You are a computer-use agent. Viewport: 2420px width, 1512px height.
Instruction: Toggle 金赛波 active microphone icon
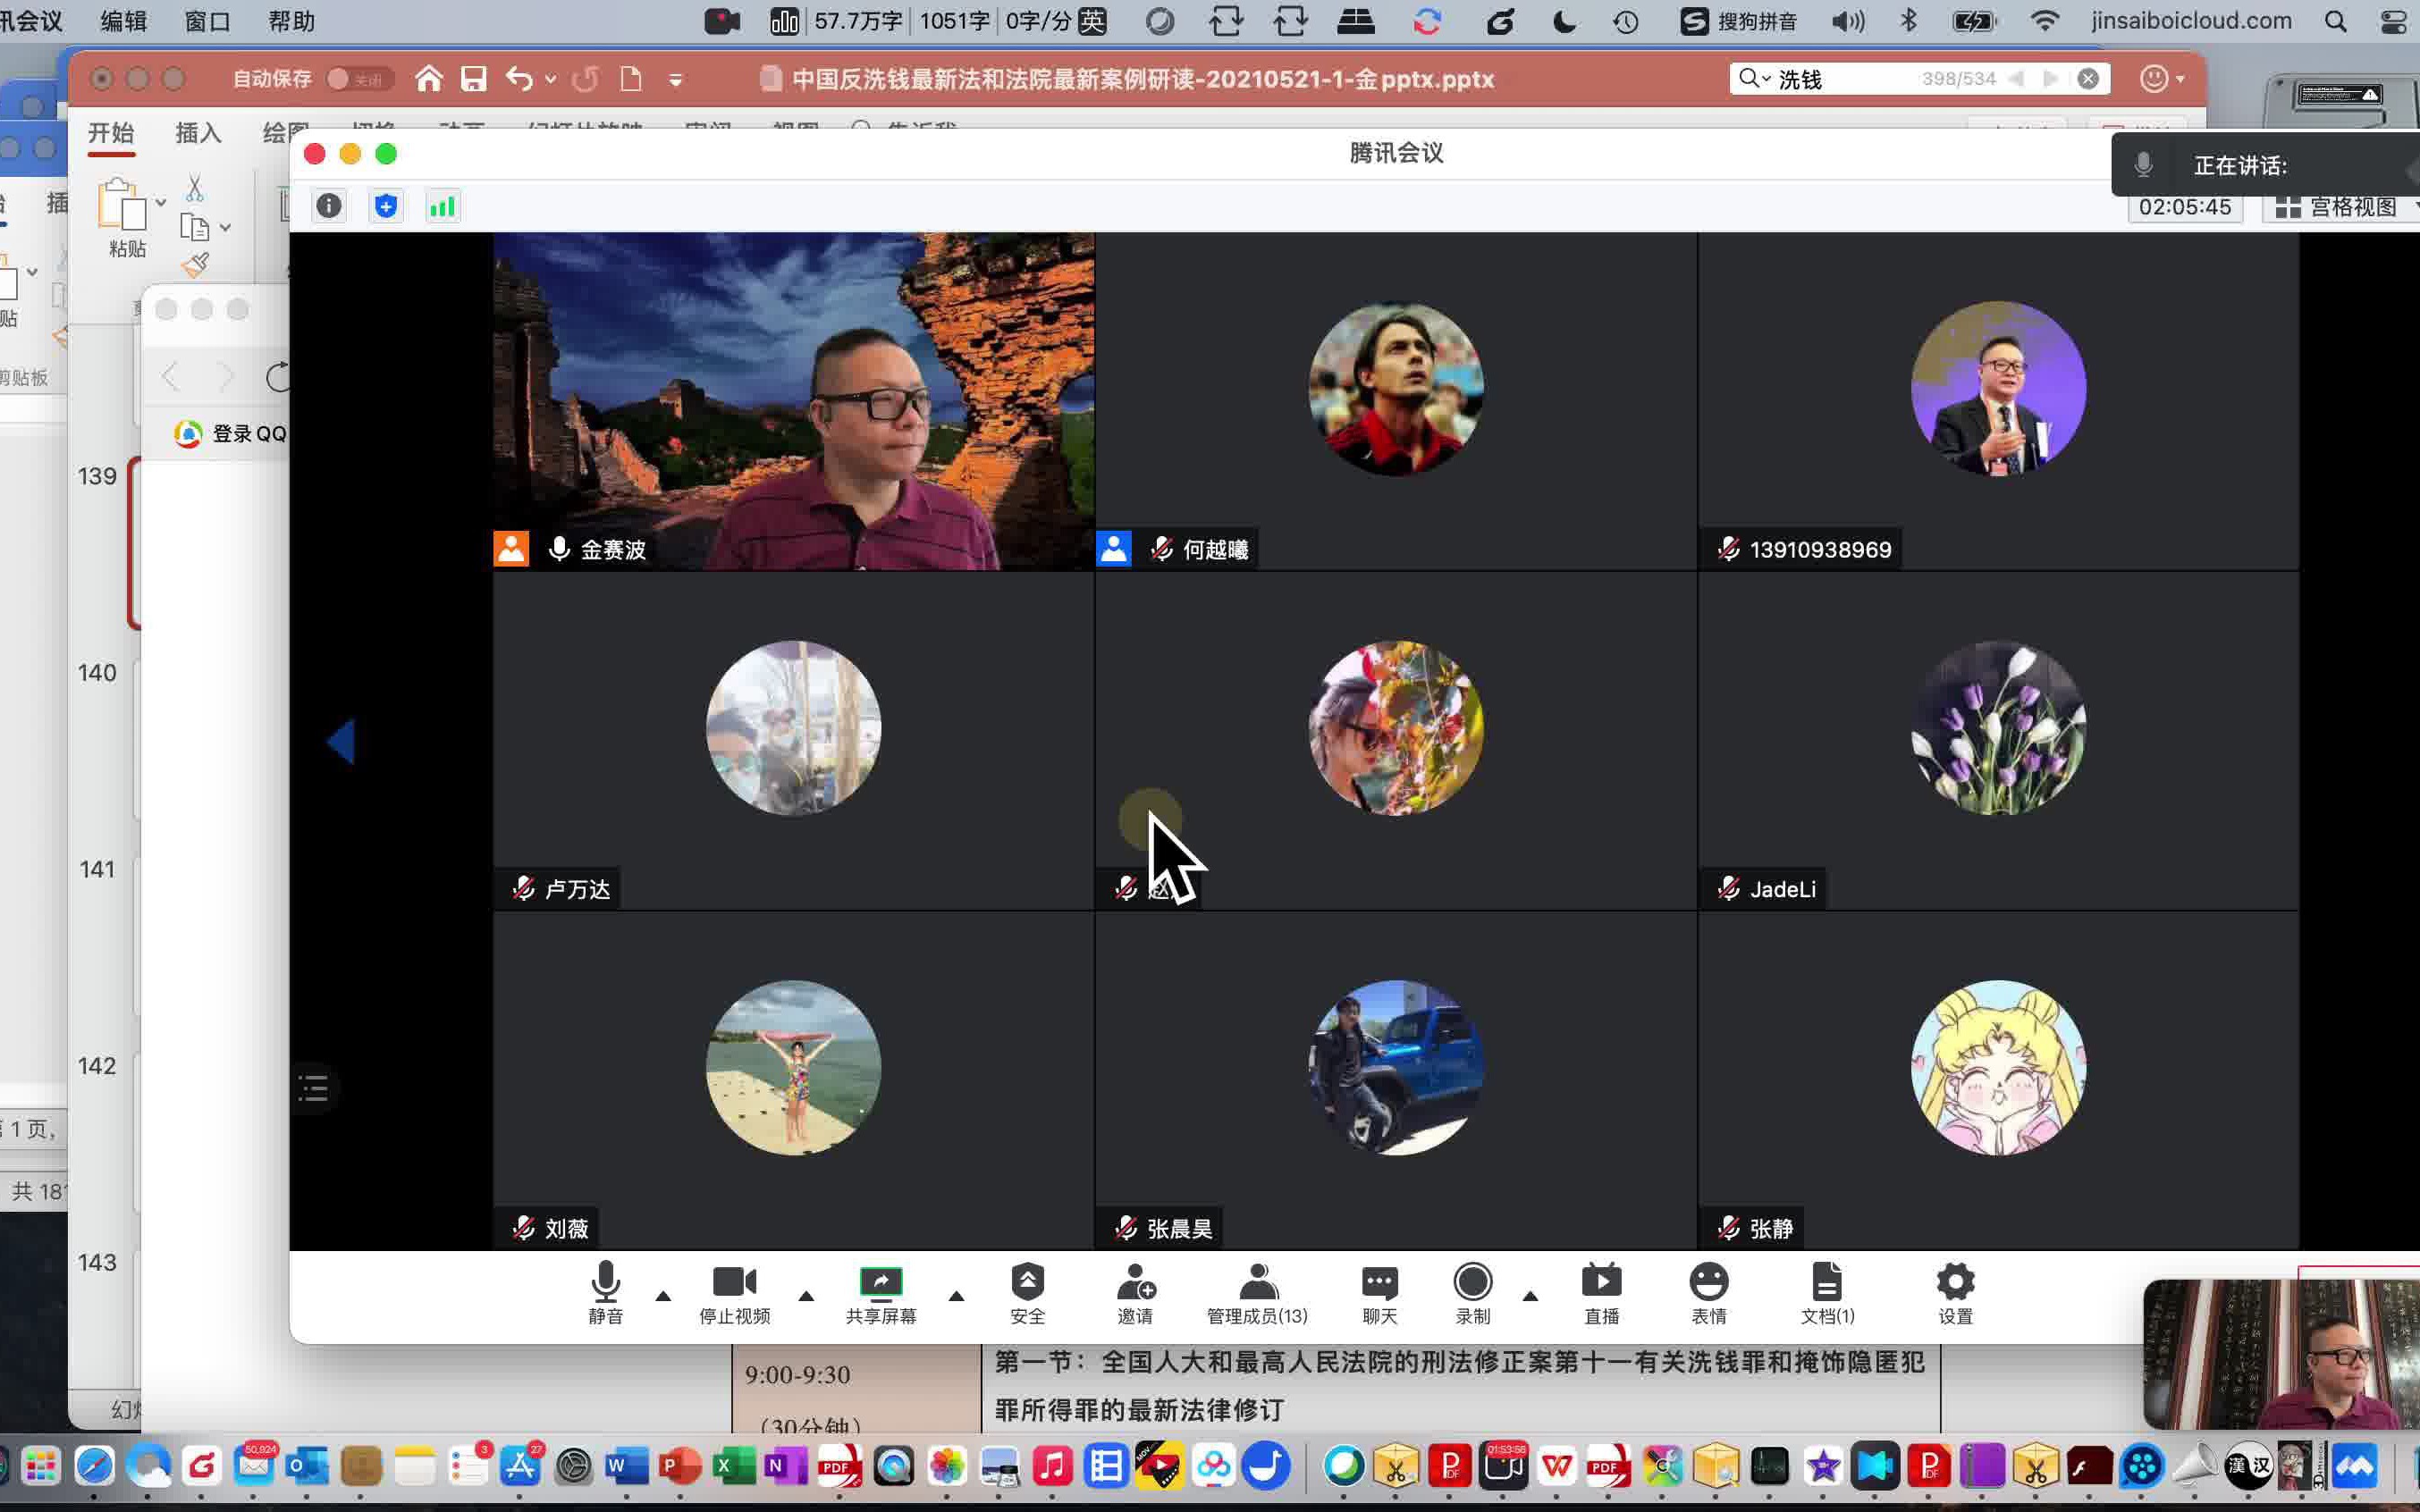point(560,549)
